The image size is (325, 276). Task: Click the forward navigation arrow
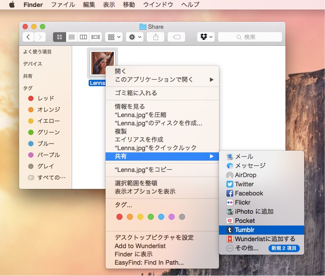click(x=40, y=37)
